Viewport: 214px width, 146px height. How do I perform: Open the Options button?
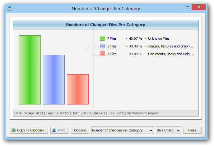point(80,130)
